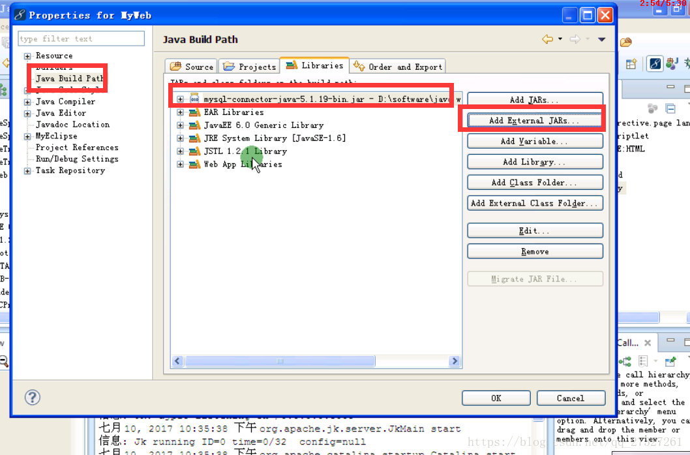Select the Libraries tab
Screen dimensions: 690x455
tap(314, 65)
